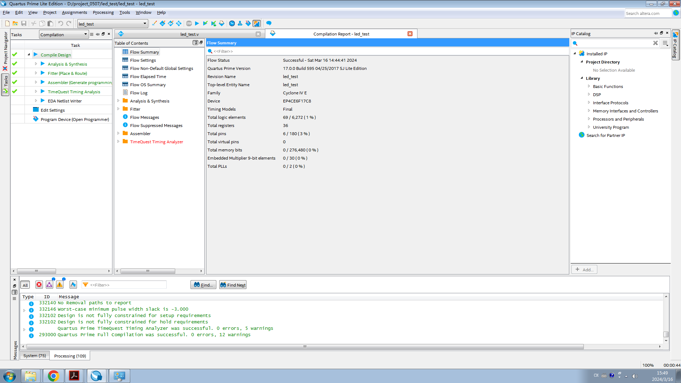Toggle critical warning messages filter
681x383 pixels.
[49, 285]
